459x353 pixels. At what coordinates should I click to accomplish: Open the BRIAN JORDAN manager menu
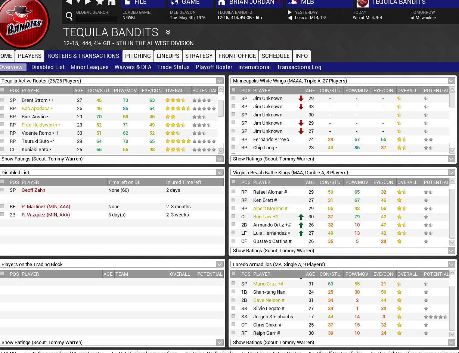pyautogui.click(x=249, y=3)
